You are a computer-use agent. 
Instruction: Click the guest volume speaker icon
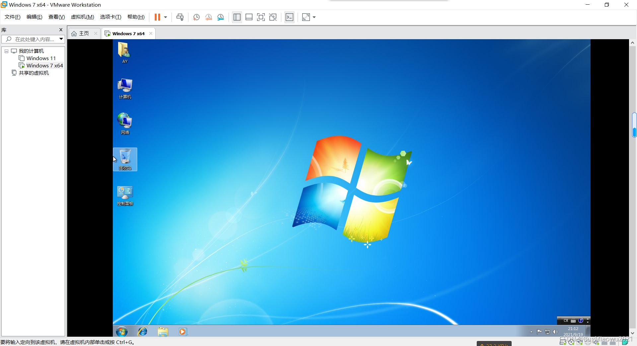coord(555,332)
